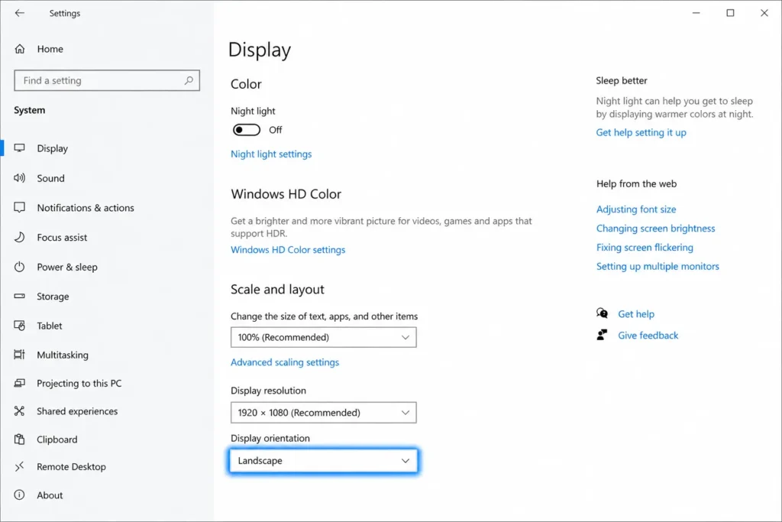Select Focus assist in sidebar
Viewport: 782px width, 522px height.
coord(62,238)
